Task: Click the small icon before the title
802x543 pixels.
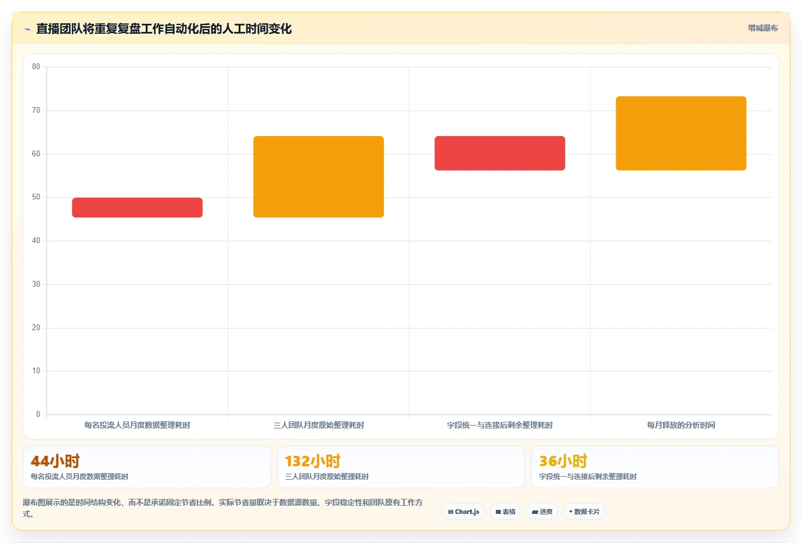Action: coord(27,29)
